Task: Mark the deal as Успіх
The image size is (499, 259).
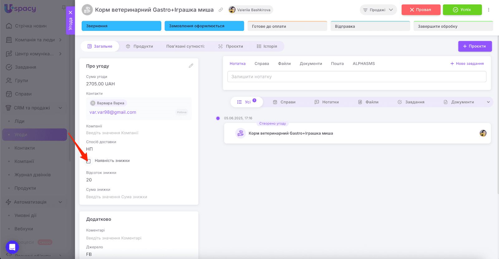Action: click(x=462, y=10)
